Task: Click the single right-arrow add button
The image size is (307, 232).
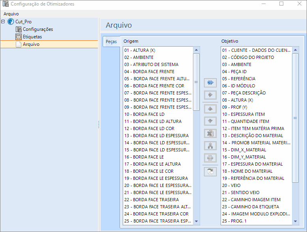Action: (210, 95)
